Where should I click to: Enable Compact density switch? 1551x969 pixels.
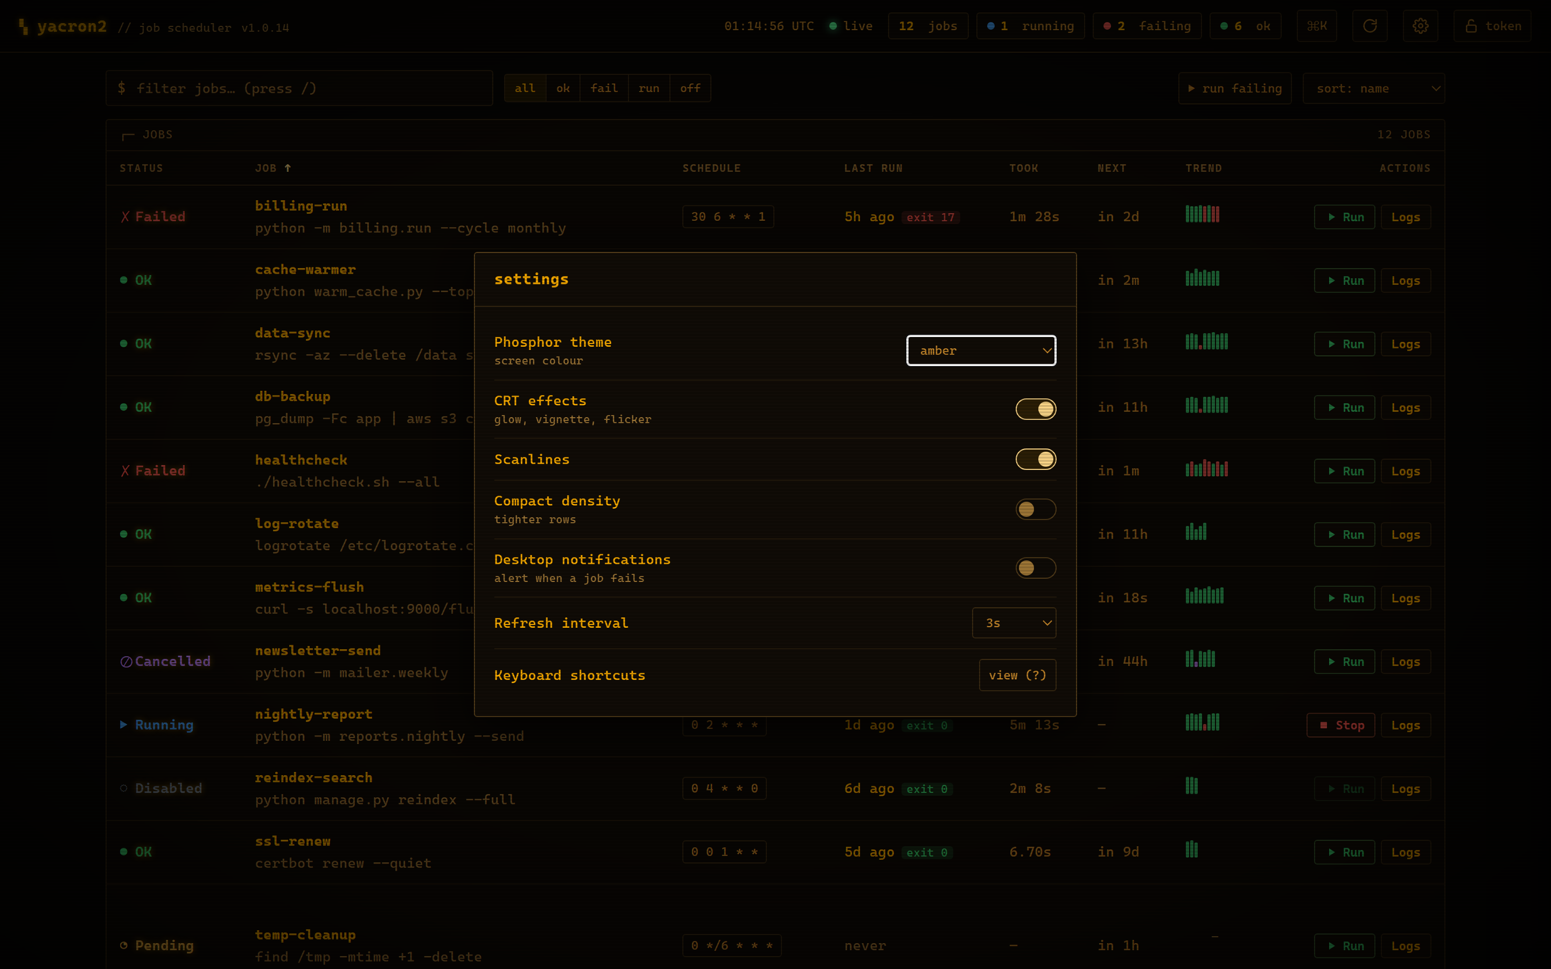(x=1036, y=509)
